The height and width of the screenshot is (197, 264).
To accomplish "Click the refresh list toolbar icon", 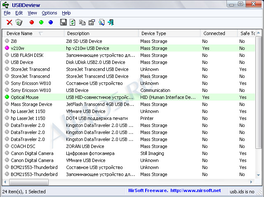I will 73,22.
